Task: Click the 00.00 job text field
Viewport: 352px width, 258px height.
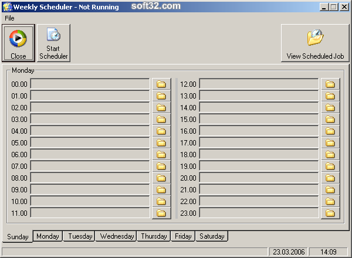Action: 90,84
